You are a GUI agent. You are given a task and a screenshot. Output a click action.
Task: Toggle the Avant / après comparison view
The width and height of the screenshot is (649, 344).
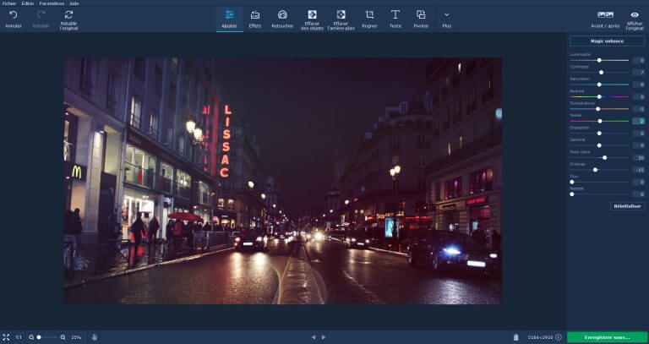coord(605,19)
